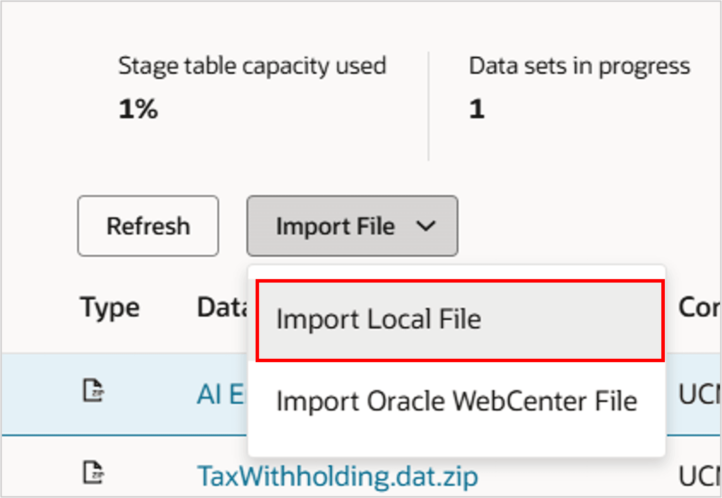
Task: Click the Stage table capacity used label
Action: click(x=252, y=66)
